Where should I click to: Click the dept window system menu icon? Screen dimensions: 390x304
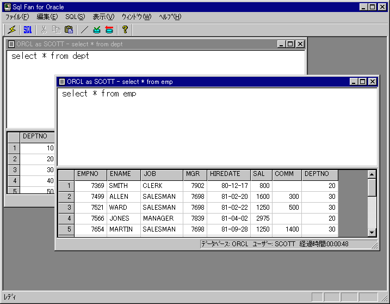11,44
